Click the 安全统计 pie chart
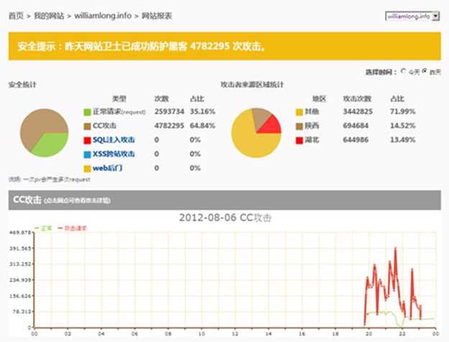 [43, 134]
